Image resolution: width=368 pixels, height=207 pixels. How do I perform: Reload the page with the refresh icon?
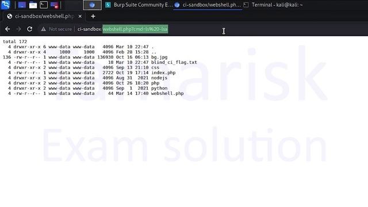tap(29, 29)
